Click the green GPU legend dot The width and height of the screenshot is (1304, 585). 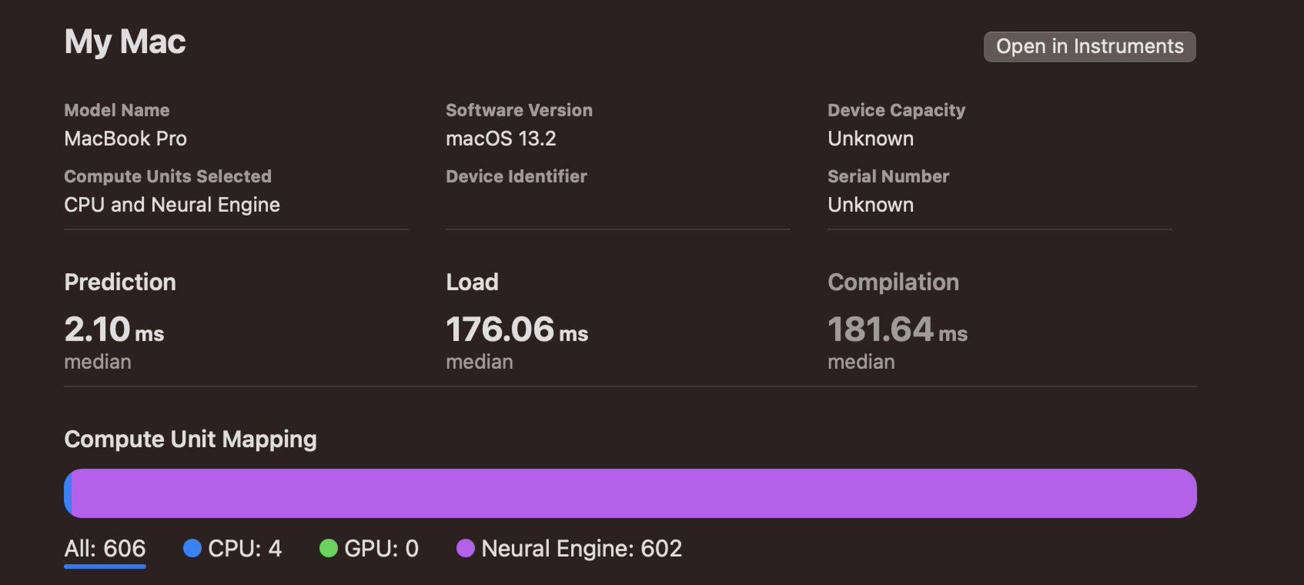point(329,548)
